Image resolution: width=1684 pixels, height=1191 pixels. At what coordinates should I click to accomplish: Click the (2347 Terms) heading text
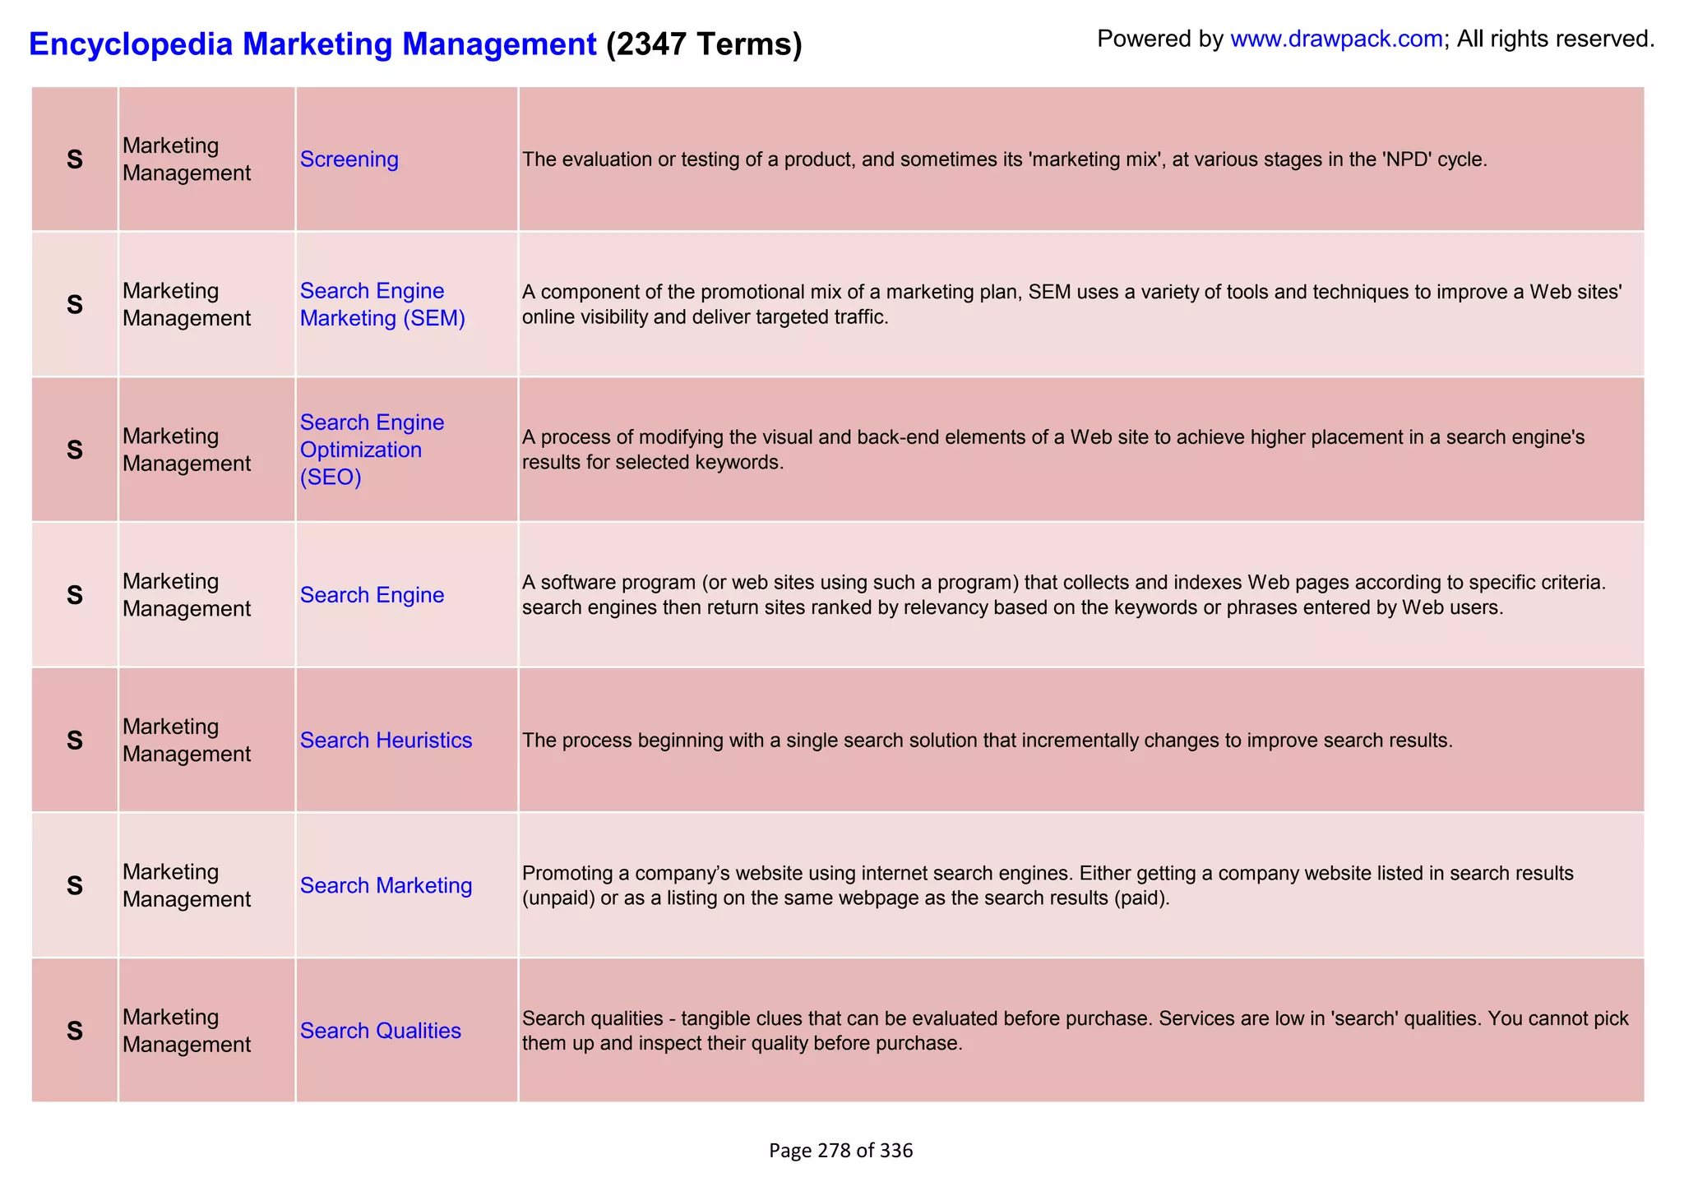point(704,44)
